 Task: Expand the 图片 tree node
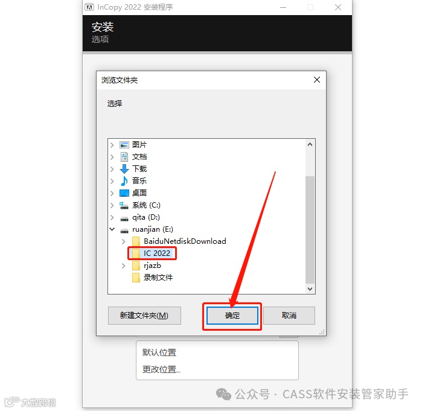112,145
